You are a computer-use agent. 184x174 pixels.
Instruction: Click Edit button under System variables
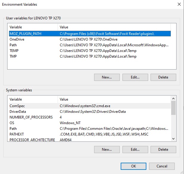pyautogui.click(x=135, y=150)
